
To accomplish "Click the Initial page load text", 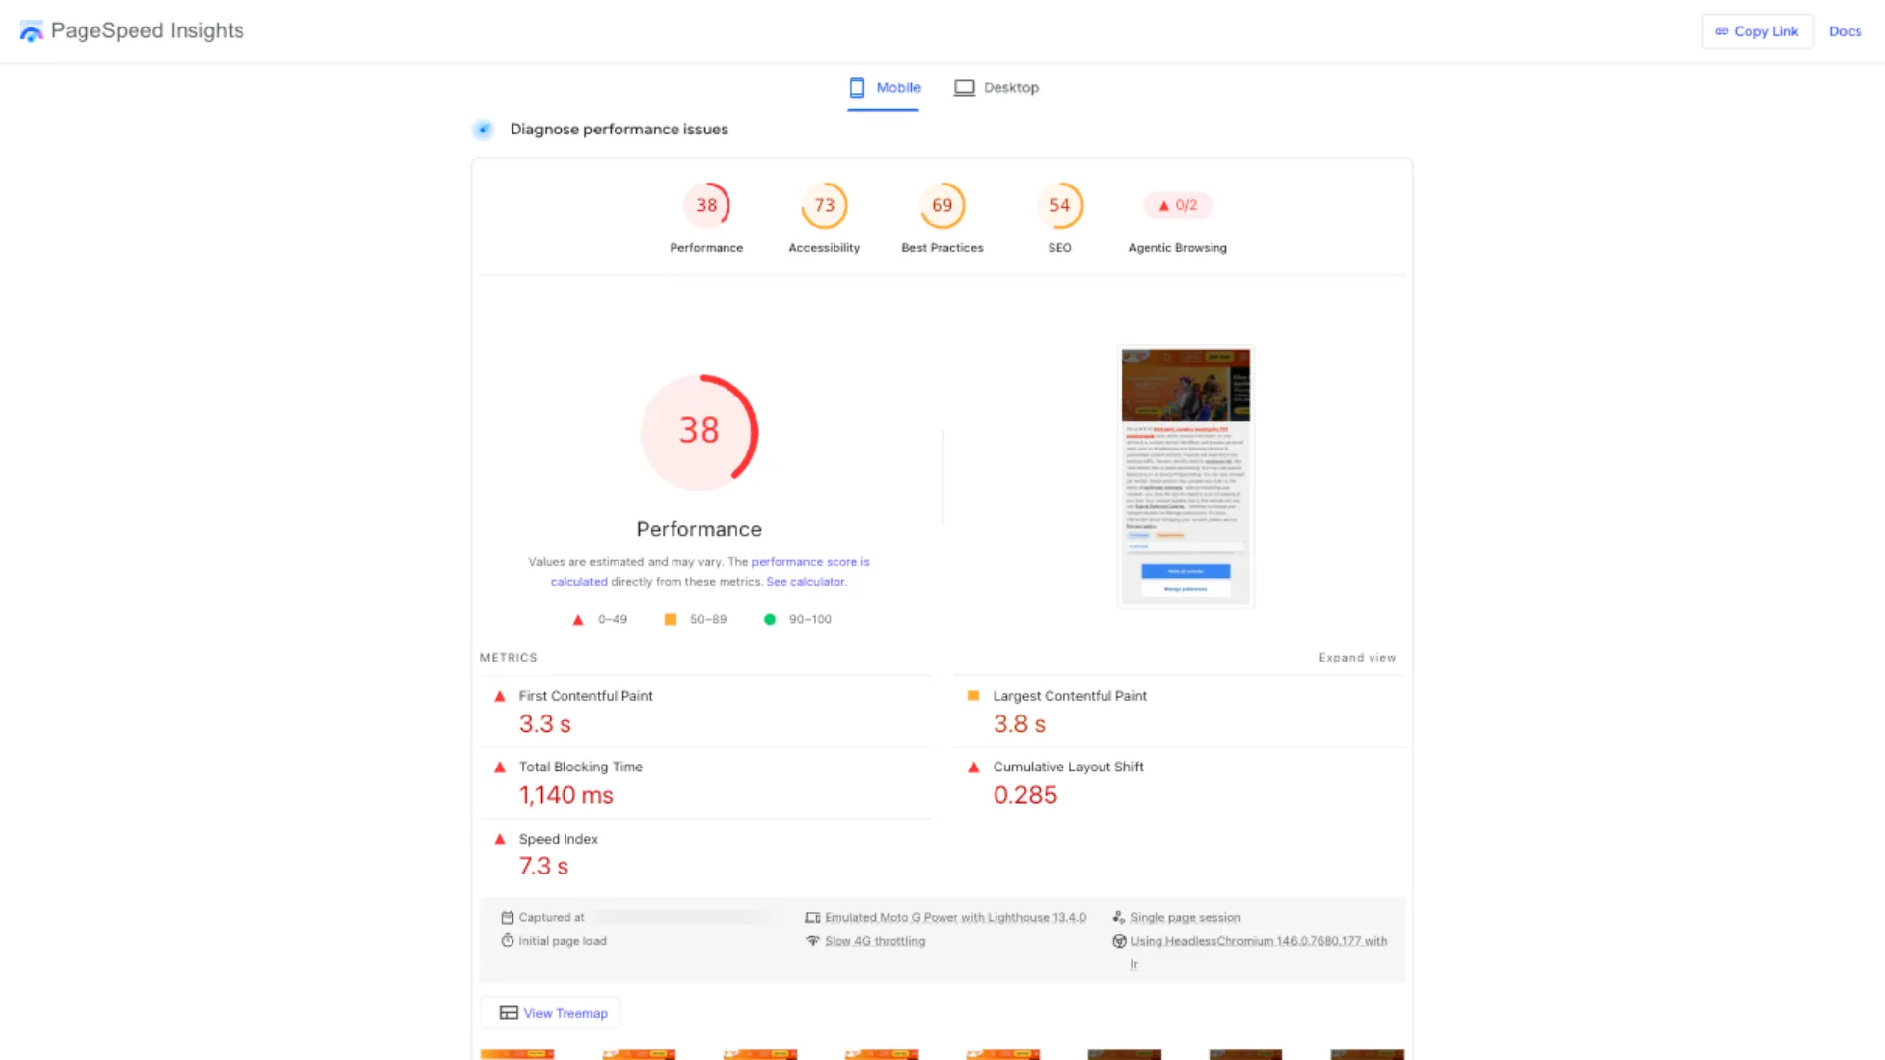I will (563, 941).
